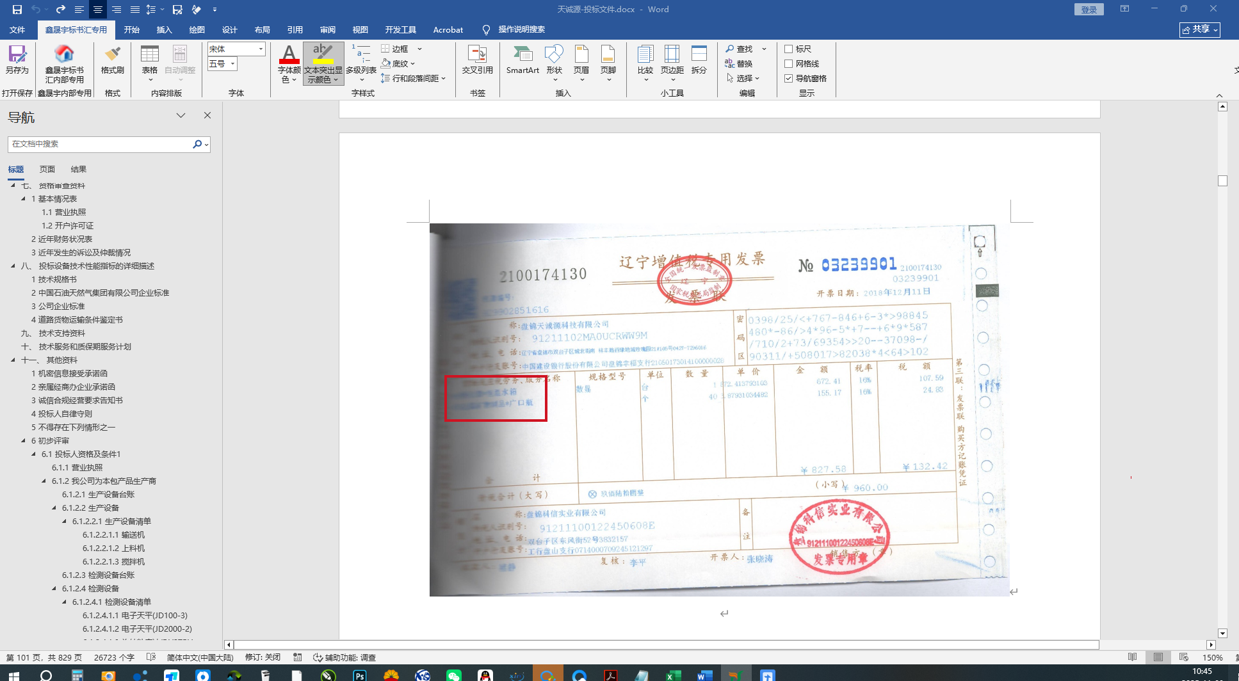Click the 表格 table icon
Screen dimensions: 1239x681
[x=150, y=62]
